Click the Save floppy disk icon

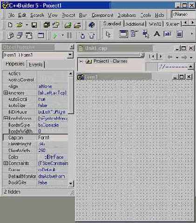(x=34, y=25)
